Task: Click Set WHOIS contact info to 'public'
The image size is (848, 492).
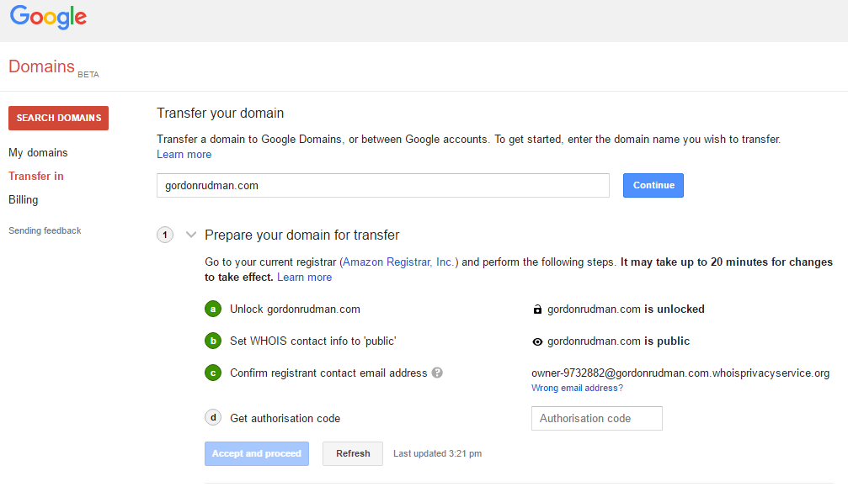Action: coord(312,341)
